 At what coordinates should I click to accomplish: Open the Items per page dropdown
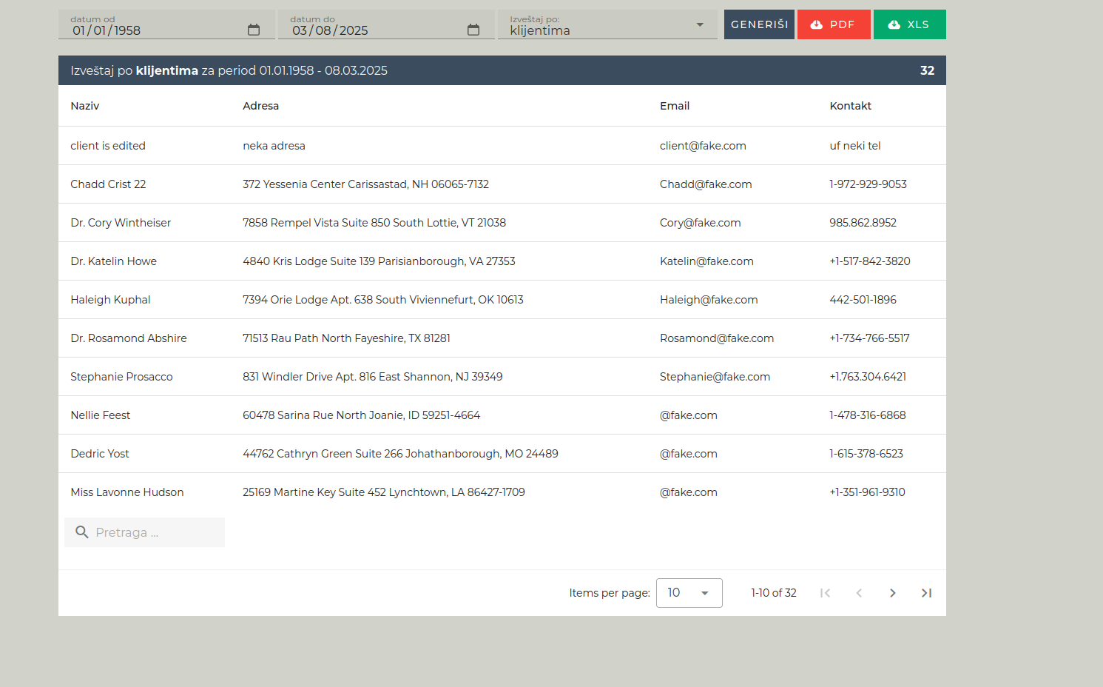point(689,593)
